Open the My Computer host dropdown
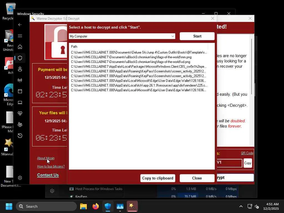 [x=122, y=36]
